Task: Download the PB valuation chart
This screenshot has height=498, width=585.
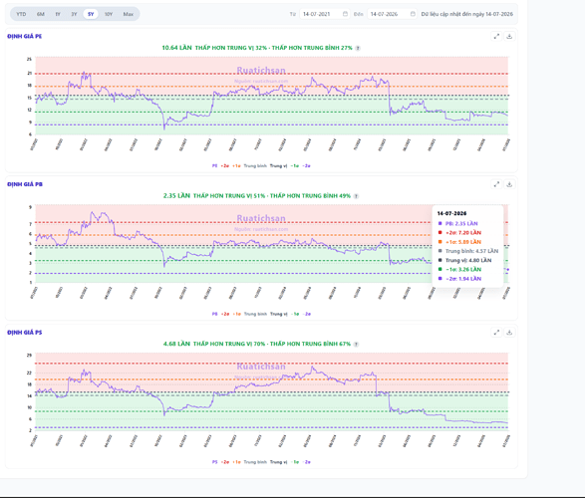Action: click(x=509, y=184)
